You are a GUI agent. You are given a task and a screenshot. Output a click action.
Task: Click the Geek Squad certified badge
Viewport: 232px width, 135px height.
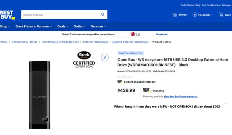point(84,60)
